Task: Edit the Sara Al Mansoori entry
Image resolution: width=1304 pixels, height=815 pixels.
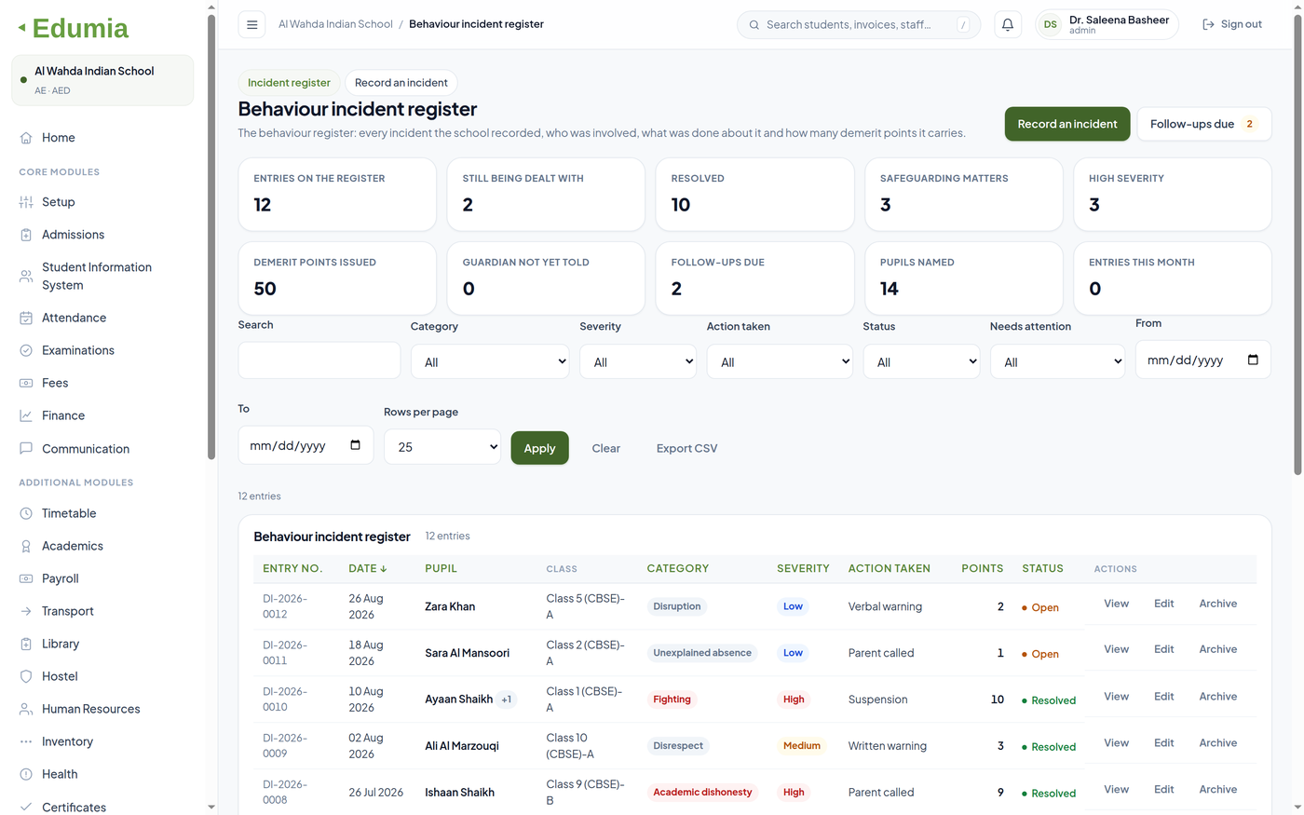Action: click(x=1164, y=649)
